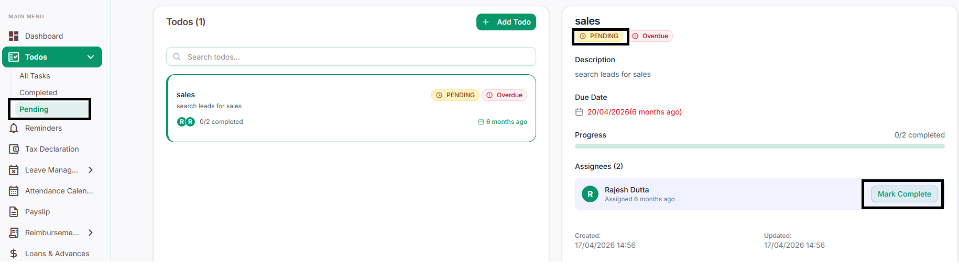
Task: Click the Leave Management calendar icon
Action: pos(14,170)
